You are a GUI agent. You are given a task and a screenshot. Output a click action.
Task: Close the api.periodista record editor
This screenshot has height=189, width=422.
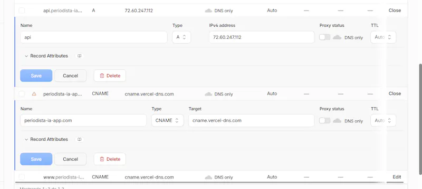click(395, 10)
